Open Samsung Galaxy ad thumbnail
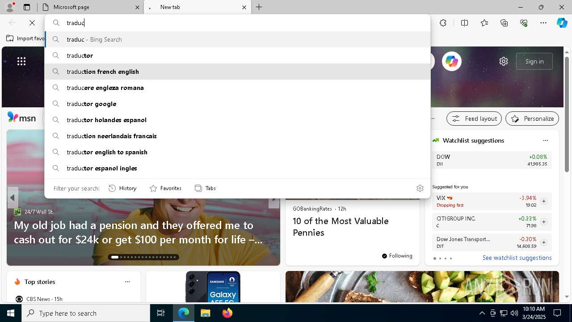The width and height of the screenshot is (572, 322). [213, 287]
